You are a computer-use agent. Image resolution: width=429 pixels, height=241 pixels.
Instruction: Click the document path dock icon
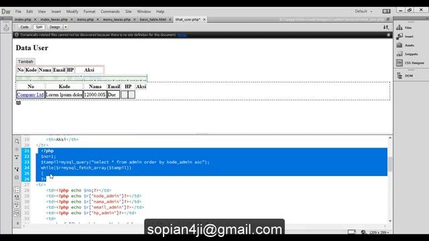(387, 19)
